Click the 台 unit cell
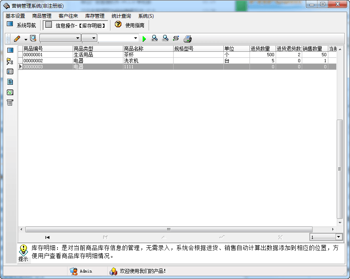The image size is (350, 279). click(237, 61)
